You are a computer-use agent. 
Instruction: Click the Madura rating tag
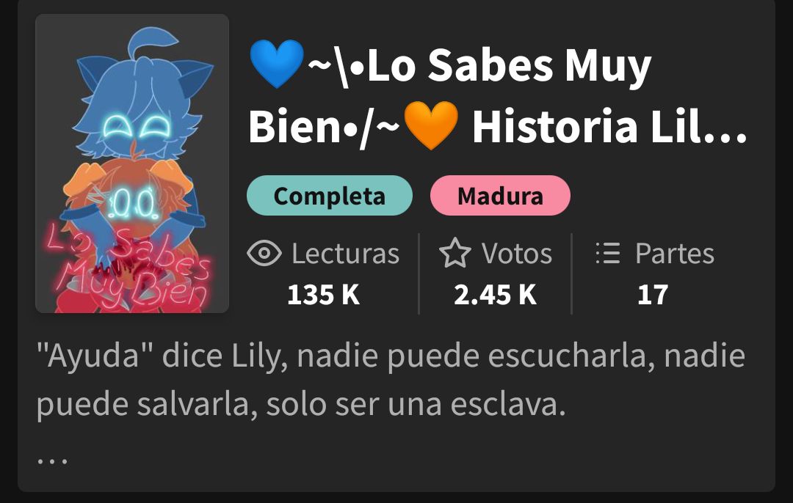500,196
